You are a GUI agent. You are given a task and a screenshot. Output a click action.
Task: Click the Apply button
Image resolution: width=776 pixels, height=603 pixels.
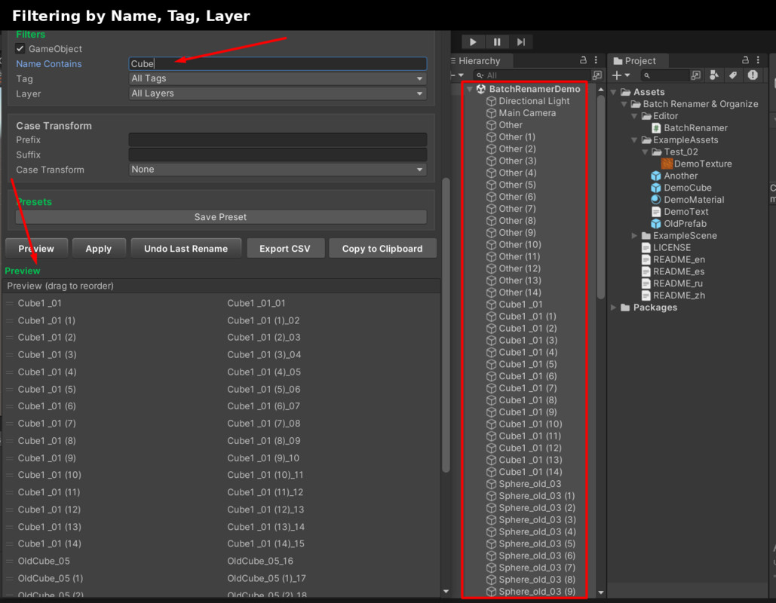click(99, 248)
